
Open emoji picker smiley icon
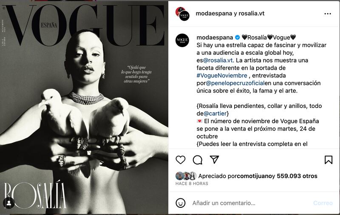coord(180,203)
